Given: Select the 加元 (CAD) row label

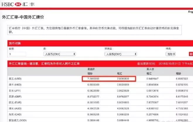Looking at the screenshot, I should click(x=15, y=114).
